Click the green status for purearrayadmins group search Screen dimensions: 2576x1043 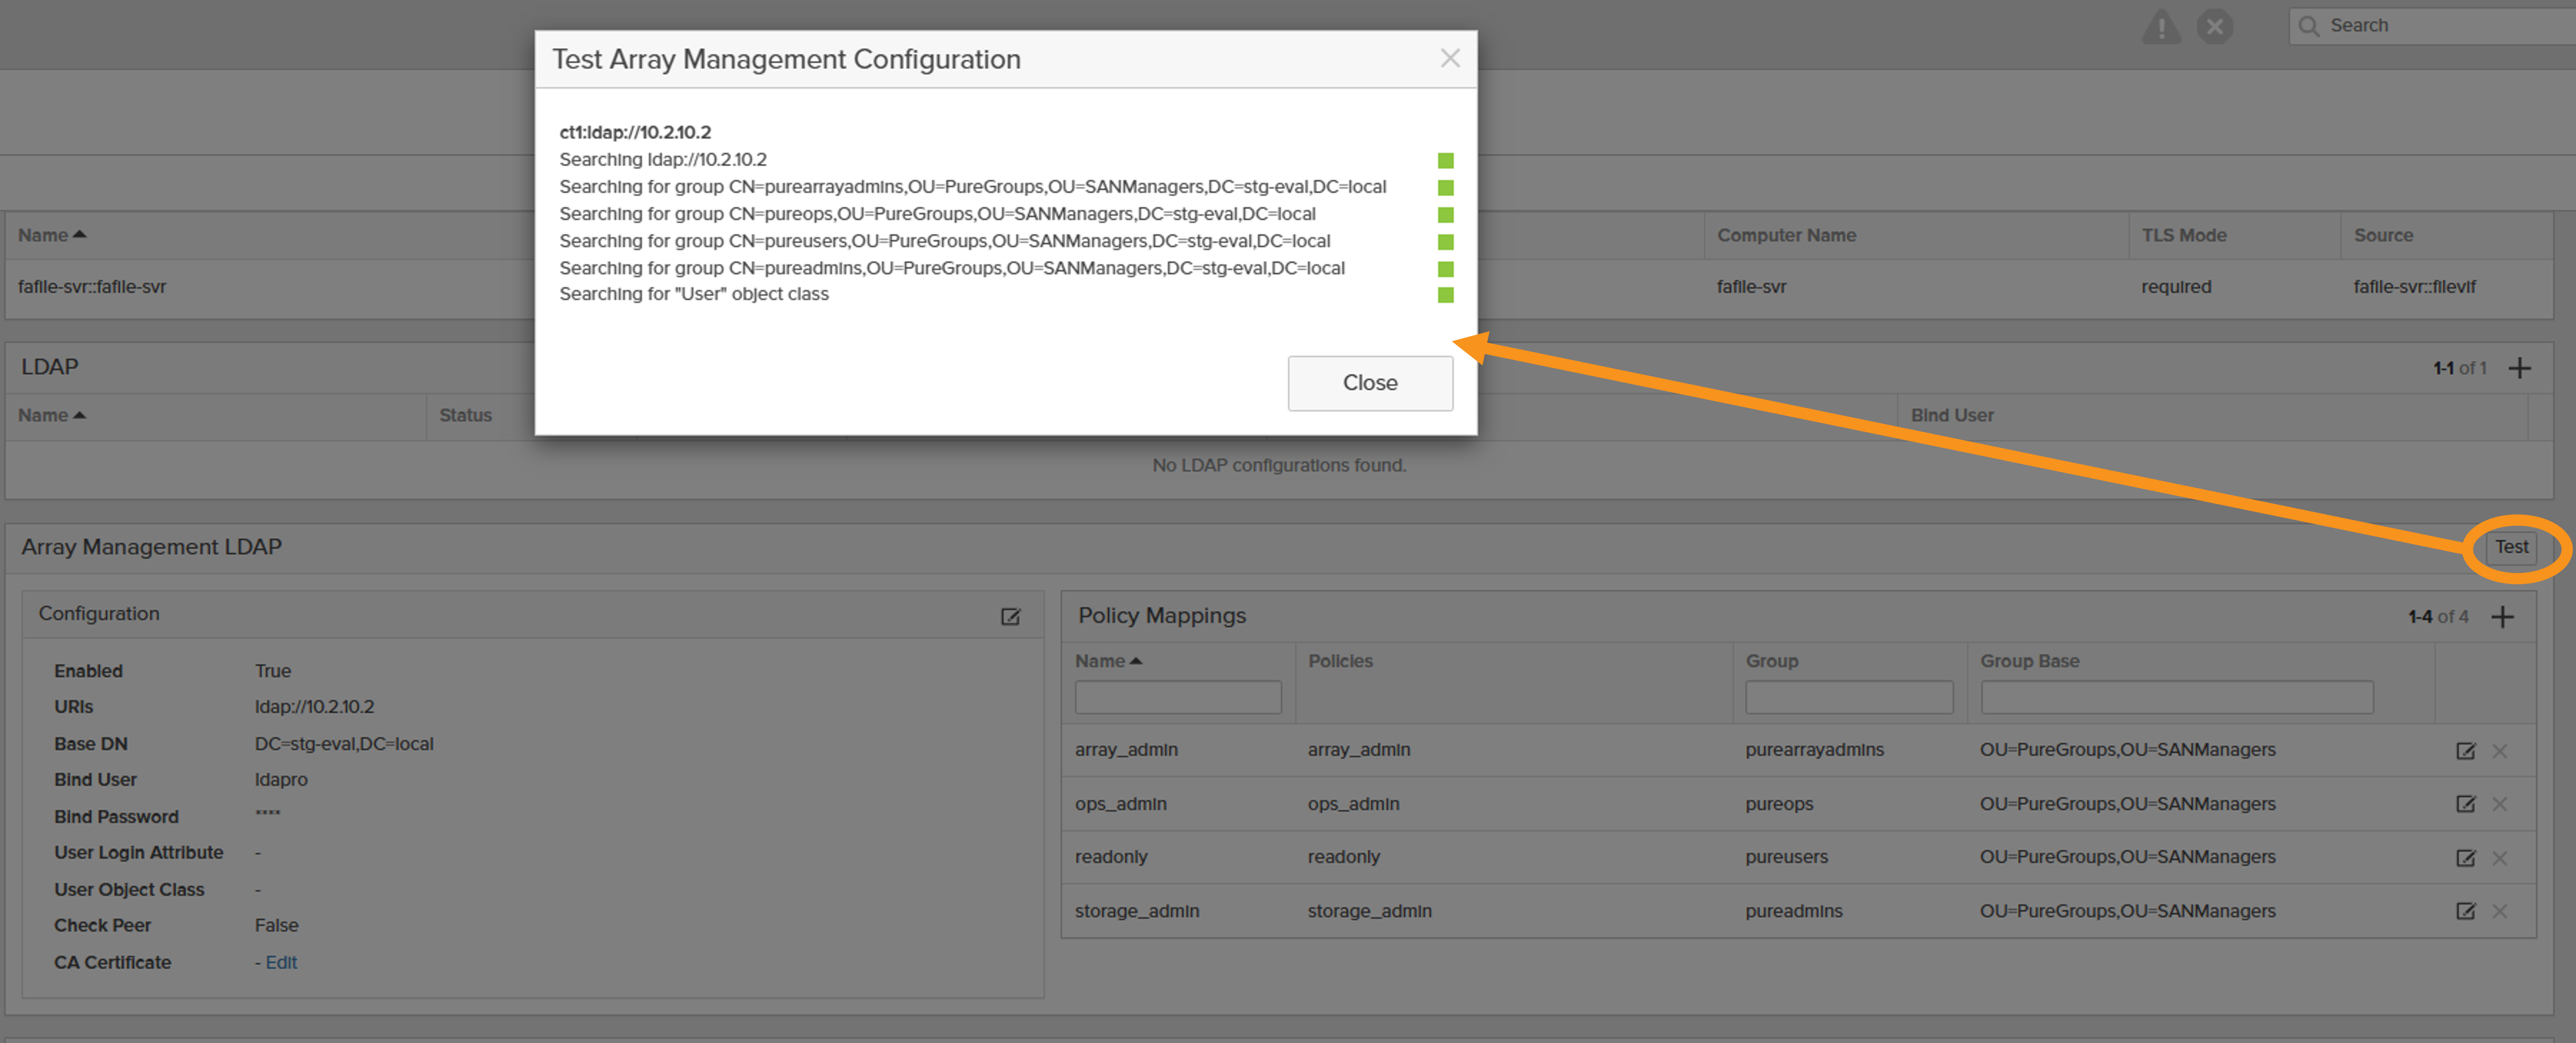pos(1445,188)
